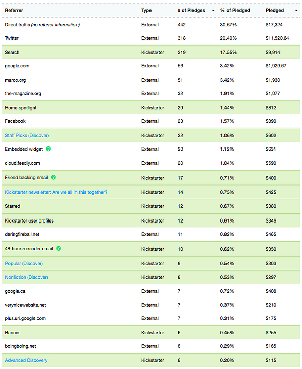The image size is (302, 369).
Task: Click the $465 daringfireball.net amount
Action: [271, 234]
